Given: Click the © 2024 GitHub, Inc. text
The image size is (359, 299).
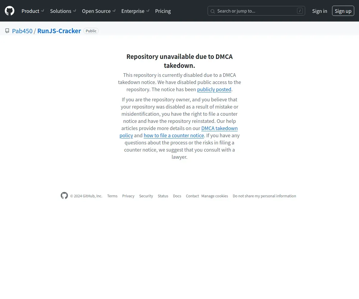Looking at the screenshot, I should coord(86,196).
